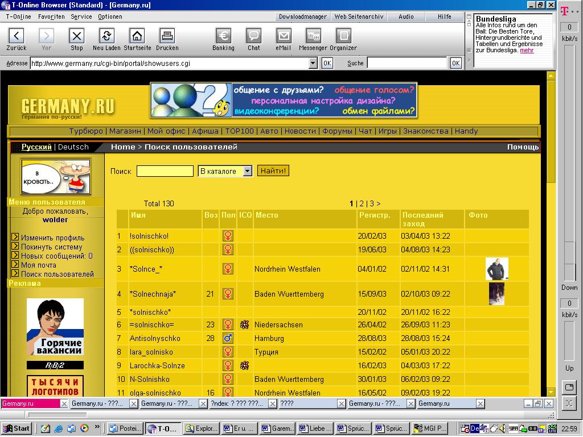Screen dimensions: 583x437
Task: Reload page with Neu Laden icon
Action: (106, 36)
